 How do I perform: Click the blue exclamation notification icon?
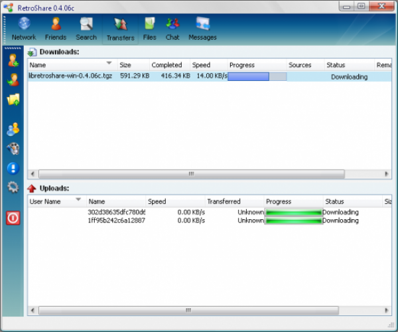click(x=13, y=168)
